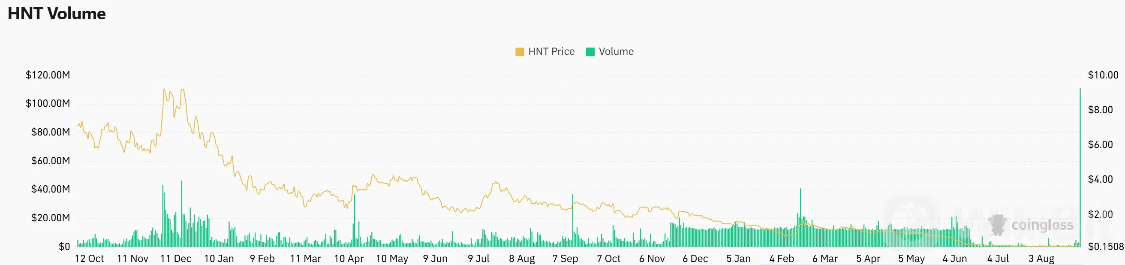The image size is (1125, 265).
Task: Click the 9 Jul date label
Action: coord(478,259)
